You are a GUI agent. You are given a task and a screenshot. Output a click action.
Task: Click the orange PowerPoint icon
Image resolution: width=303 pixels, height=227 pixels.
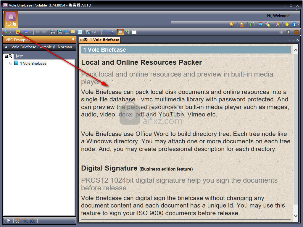pyautogui.click(x=297, y=32)
